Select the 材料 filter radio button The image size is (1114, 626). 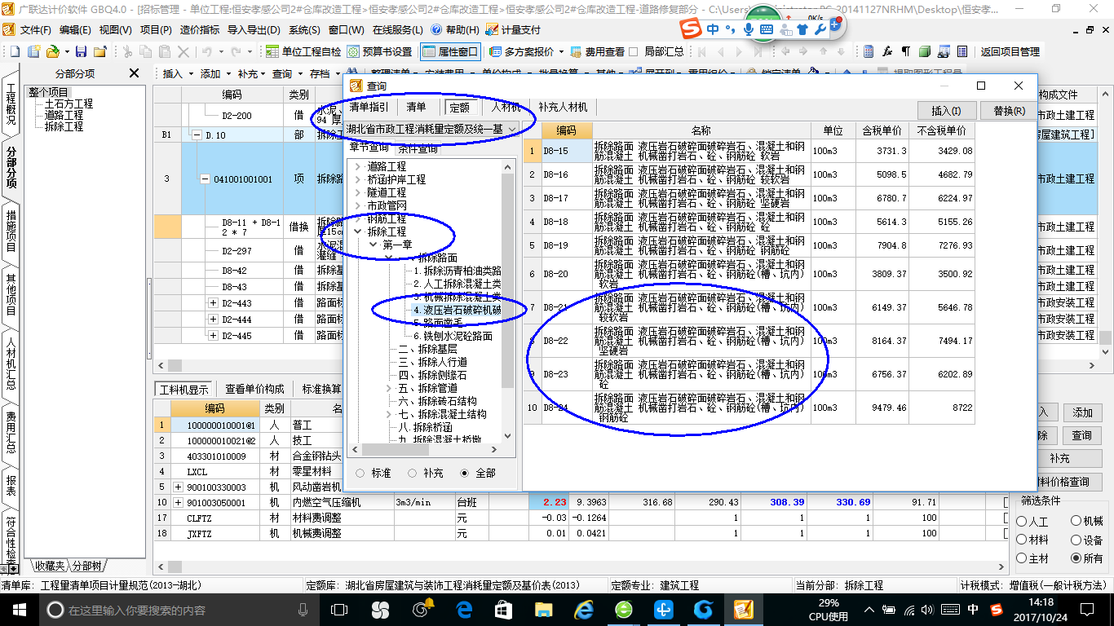[1023, 540]
